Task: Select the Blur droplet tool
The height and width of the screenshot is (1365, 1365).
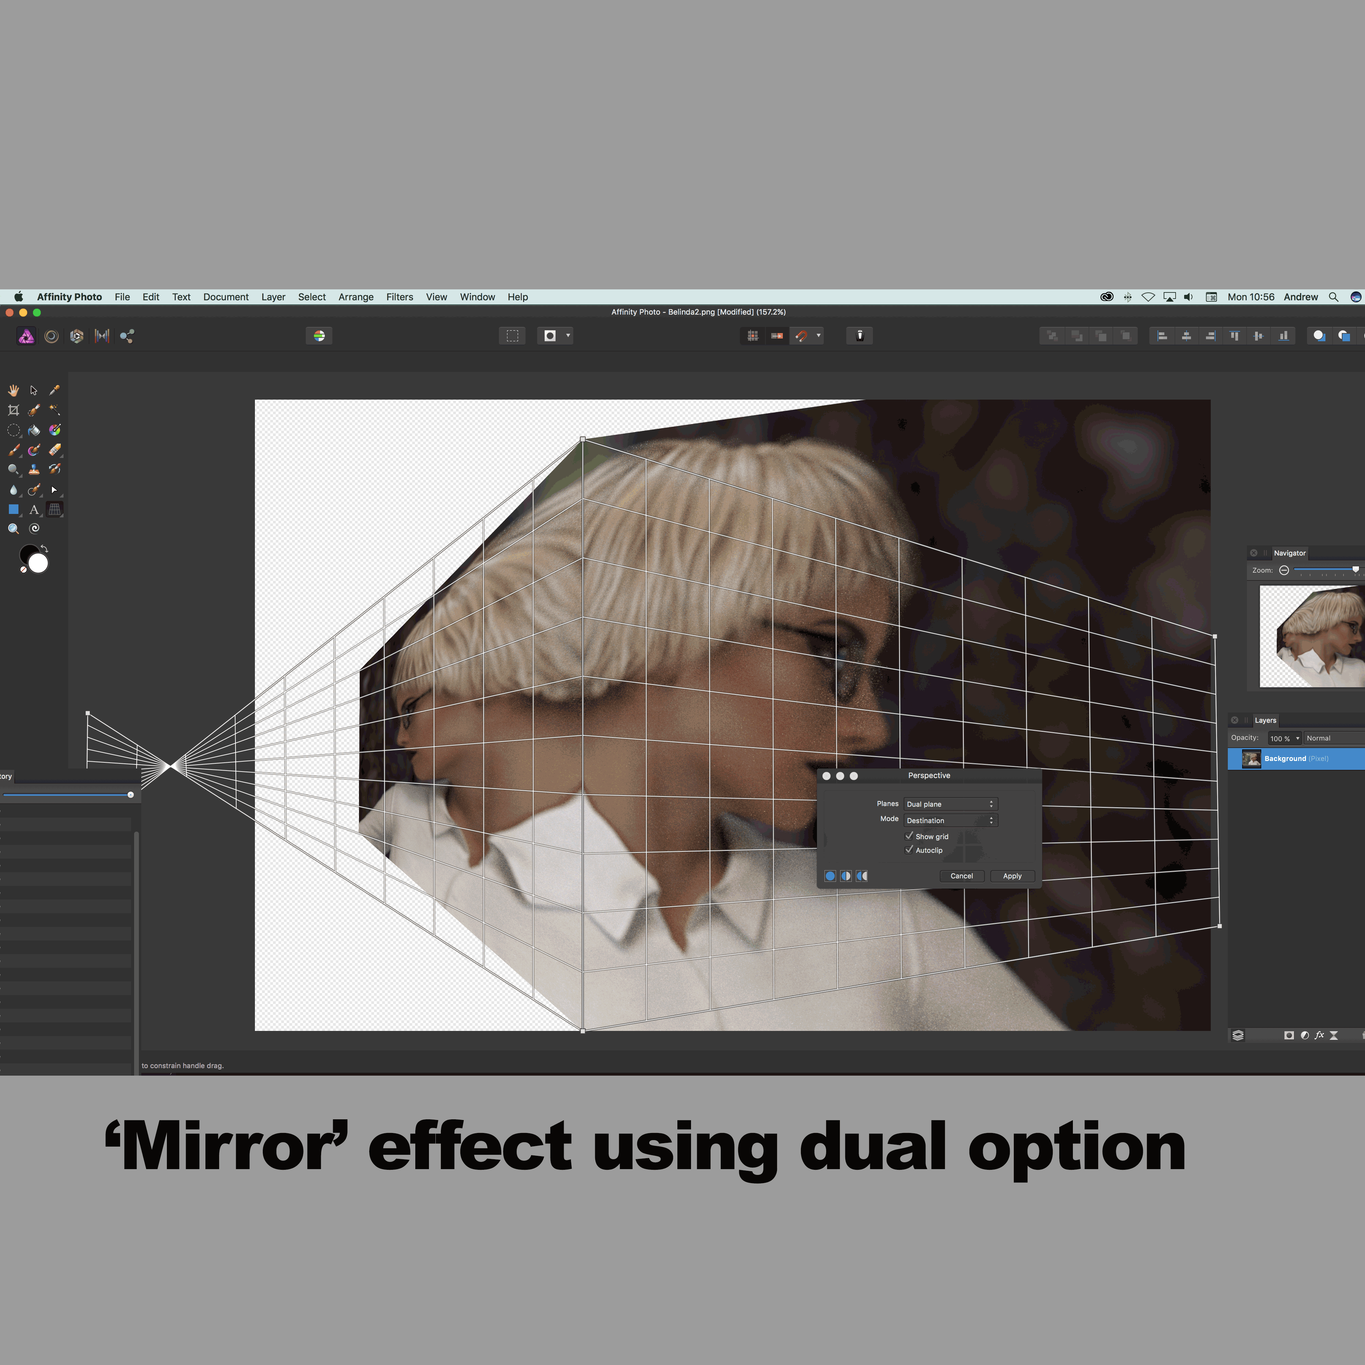Action: pyautogui.click(x=13, y=490)
